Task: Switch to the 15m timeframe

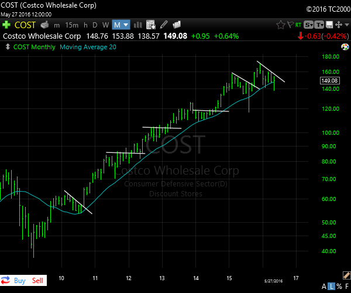Action: (71, 25)
